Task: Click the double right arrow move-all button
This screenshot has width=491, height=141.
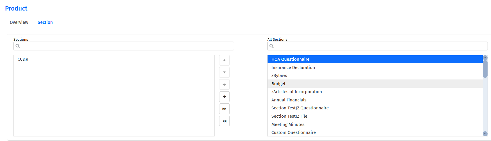Action: point(224,109)
